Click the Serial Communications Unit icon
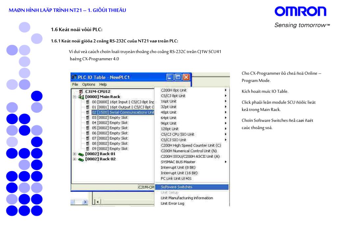Image resolution: width=337 pixels, height=233 pixels. [x=88, y=112]
